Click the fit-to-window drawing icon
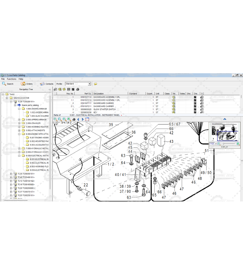 [x=87, y=119]
